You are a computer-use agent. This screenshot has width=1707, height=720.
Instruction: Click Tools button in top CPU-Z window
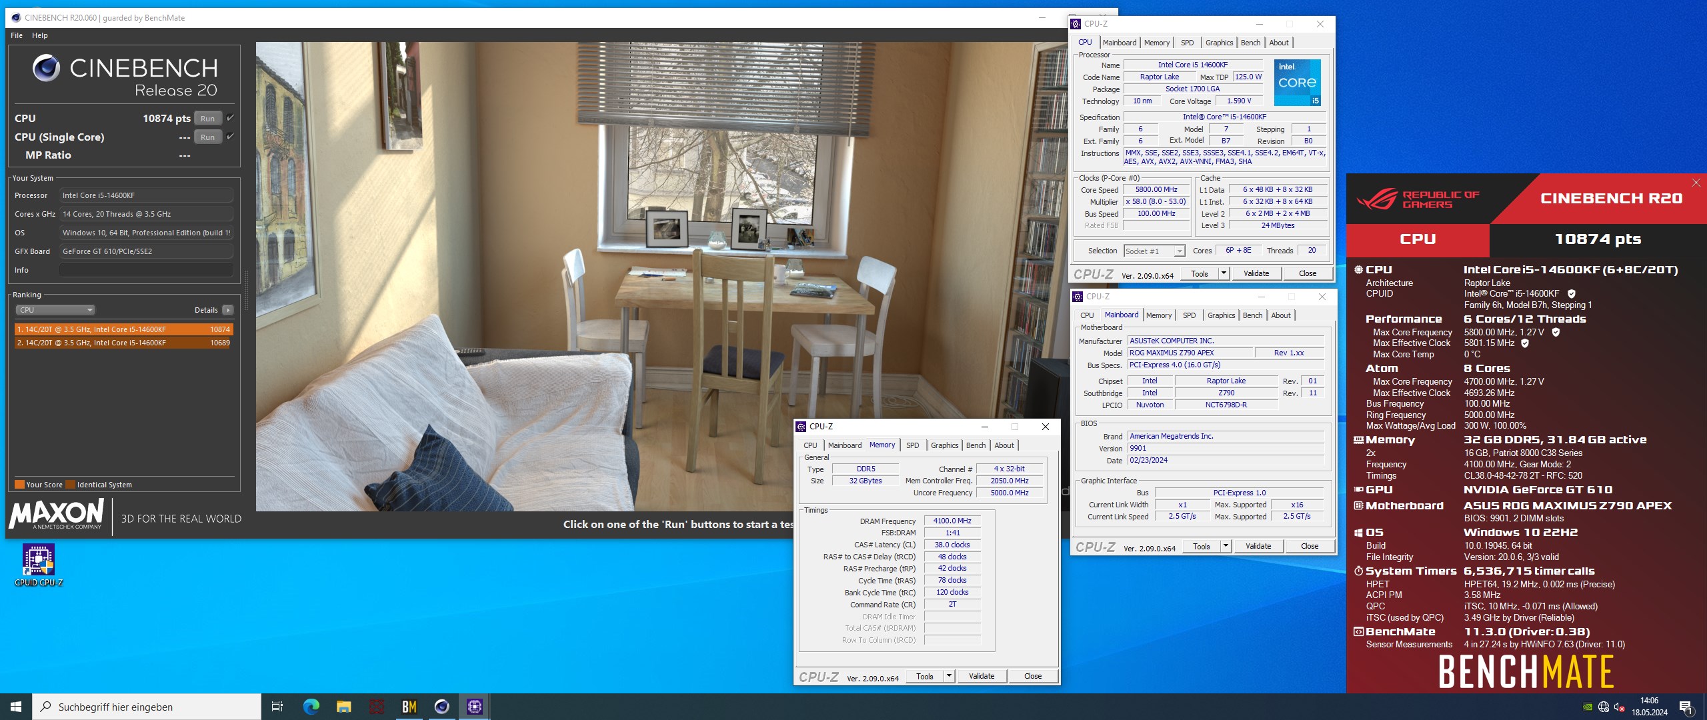1200,273
